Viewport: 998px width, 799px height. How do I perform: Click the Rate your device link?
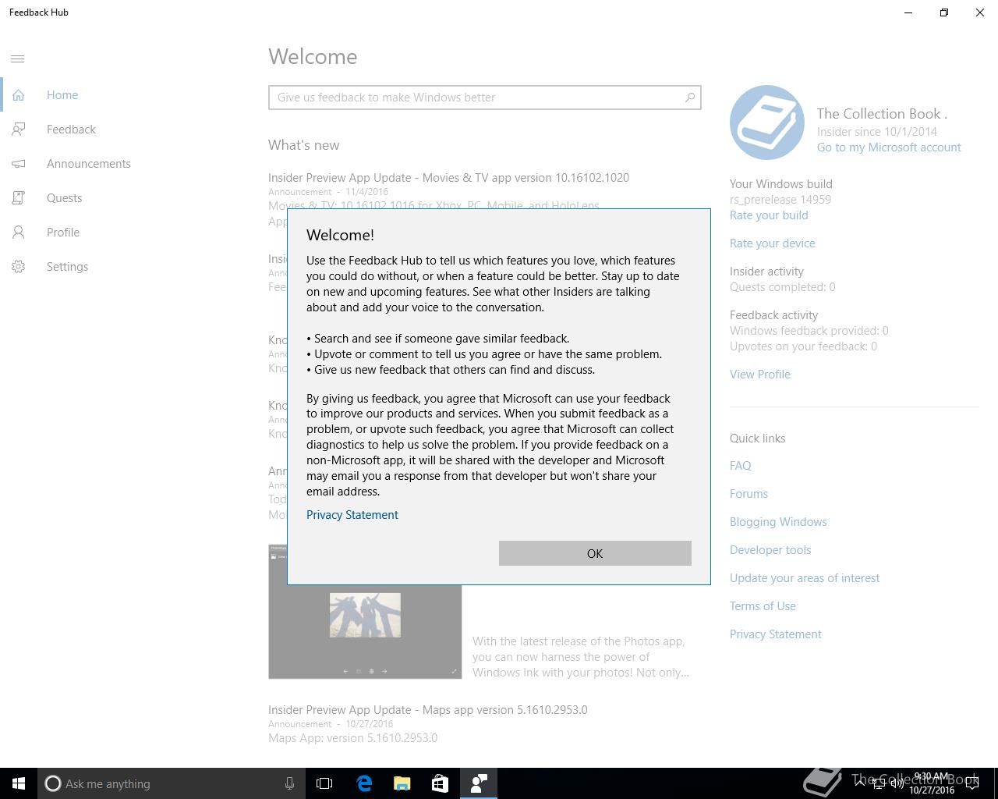pos(773,243)
